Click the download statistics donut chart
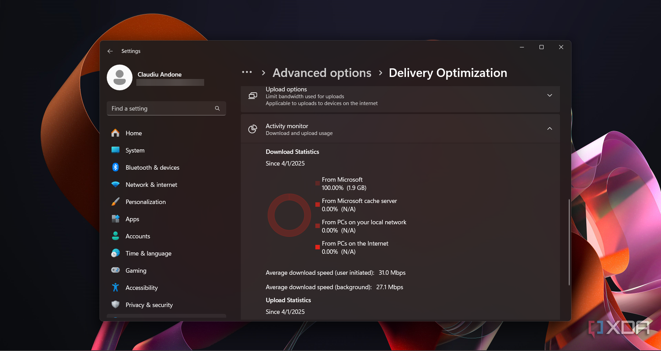This screenshot has height=351, width=661. (x=289, y=215)
